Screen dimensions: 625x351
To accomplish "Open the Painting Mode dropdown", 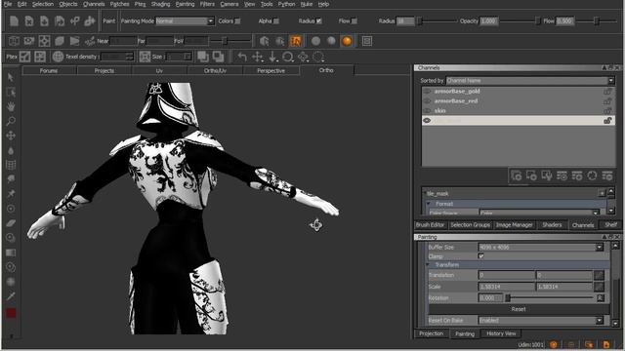I will pos(186,21).
